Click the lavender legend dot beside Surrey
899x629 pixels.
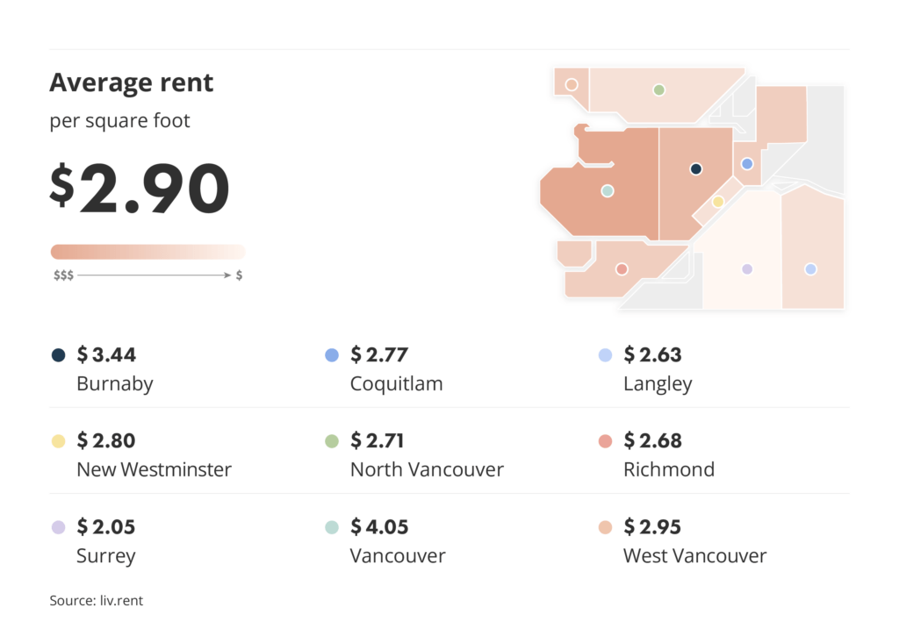58,527
